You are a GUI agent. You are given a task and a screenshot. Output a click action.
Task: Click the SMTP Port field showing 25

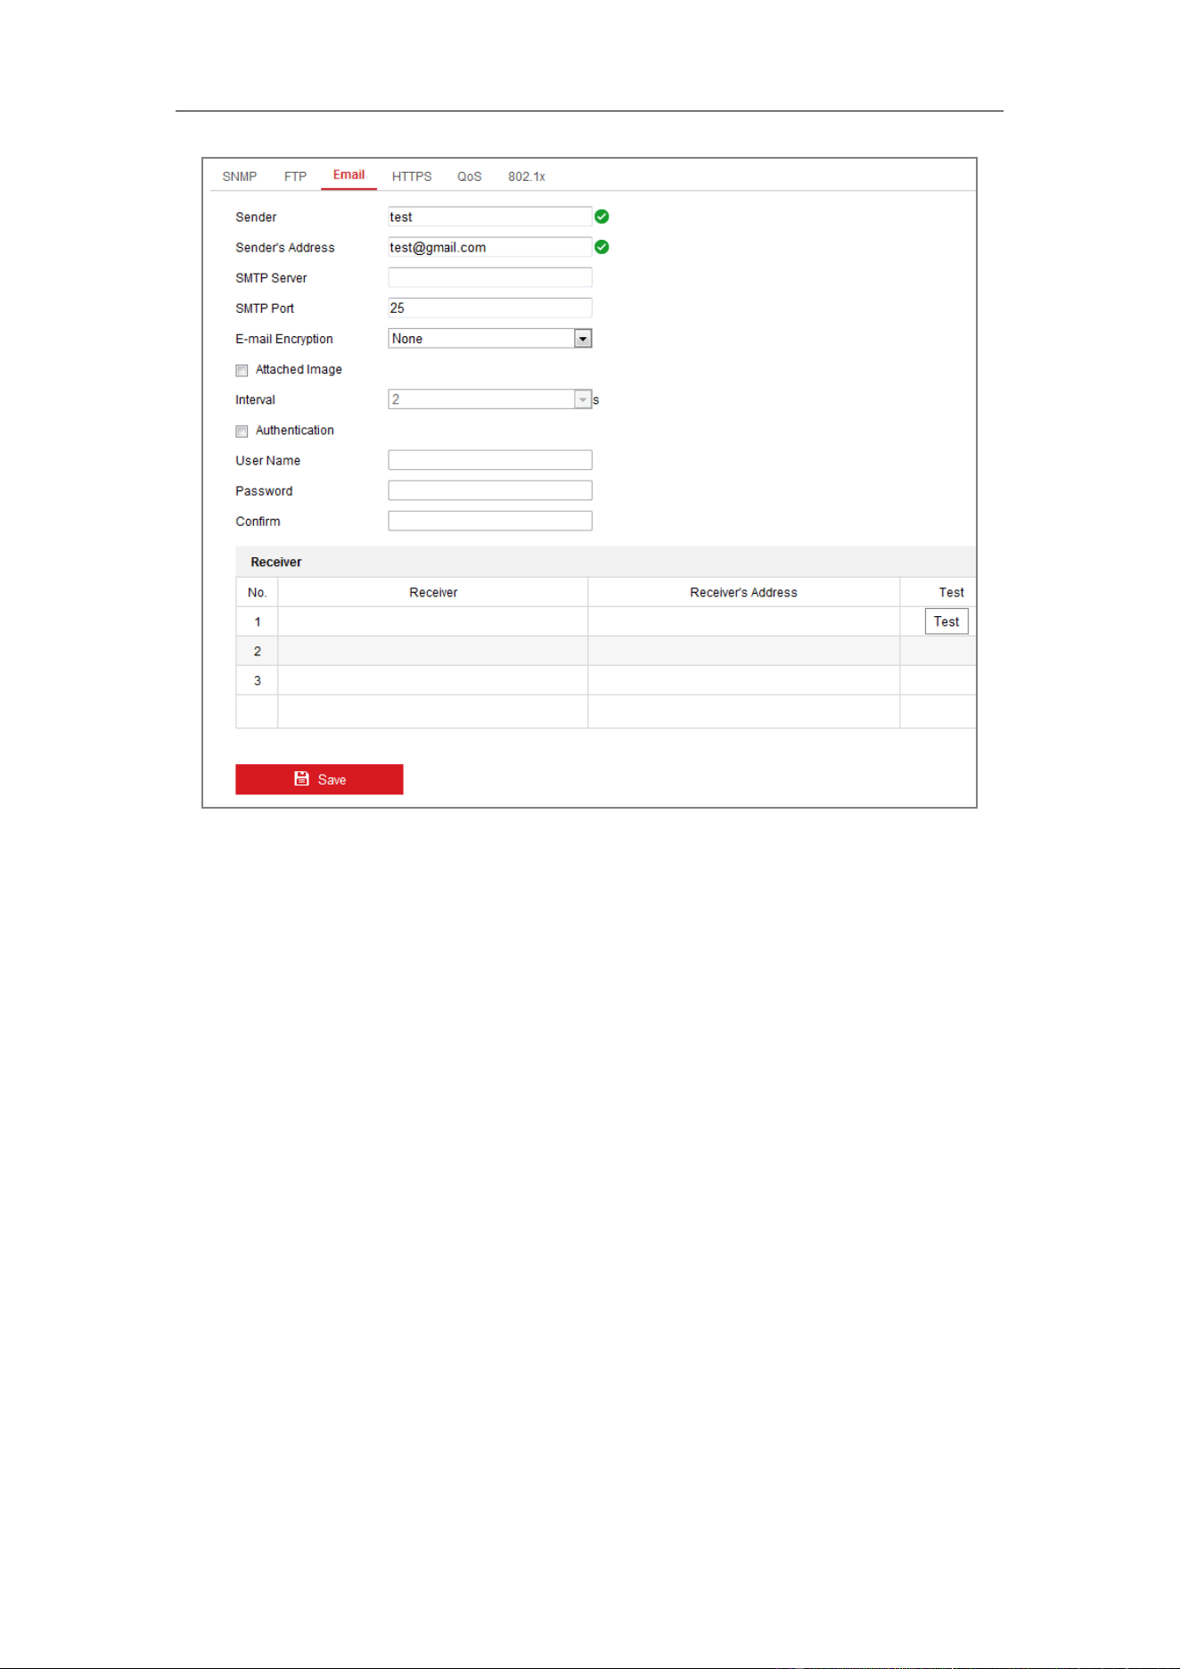click(490, 308)
